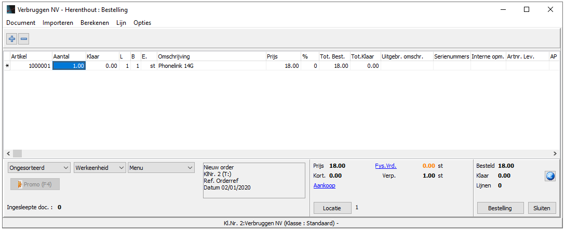Screen dimensions: 565x232
Task: Open the Aankoop link
Action: pos(324,186)
